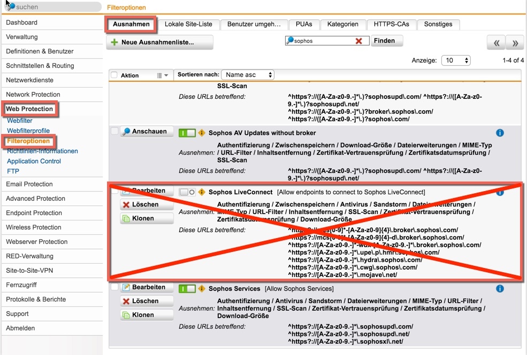Open the Webfilterprofile link
Image resolution: width=527 pixels, height=355 pixels.
click(x=28, y=131)
